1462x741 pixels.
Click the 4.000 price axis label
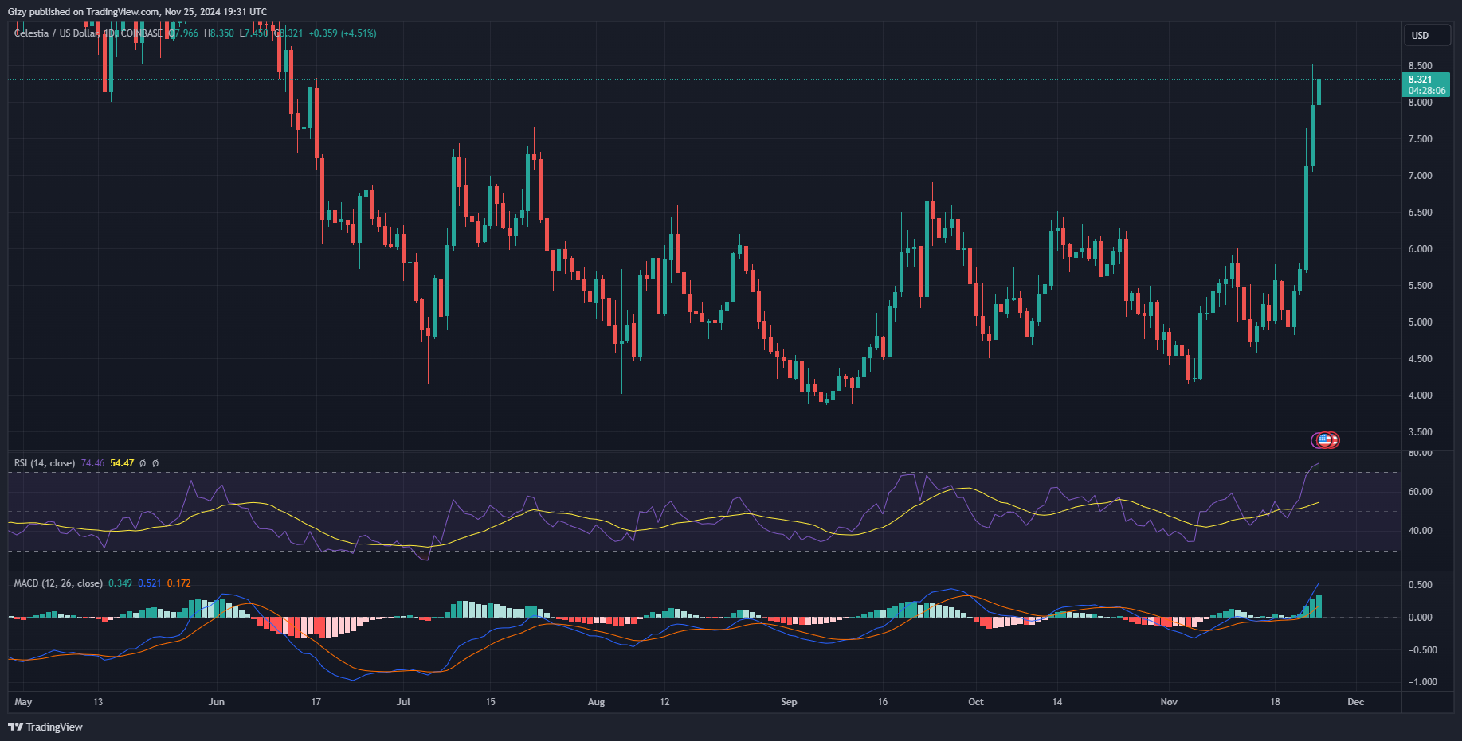pos(1420,396)
